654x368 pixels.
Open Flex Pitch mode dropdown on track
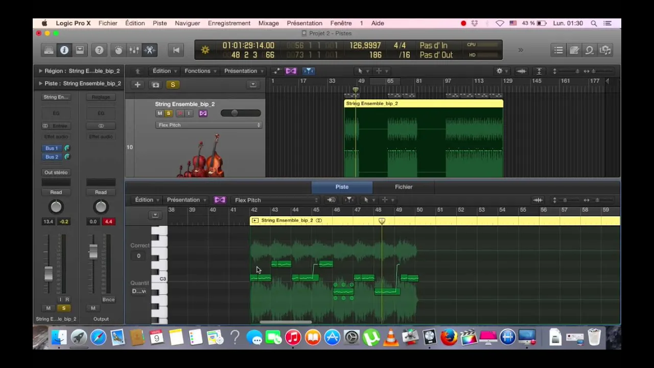coord(208,125)
